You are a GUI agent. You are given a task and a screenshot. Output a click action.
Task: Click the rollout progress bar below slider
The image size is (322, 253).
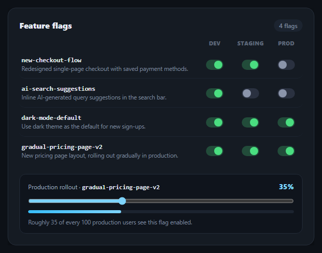161,212
